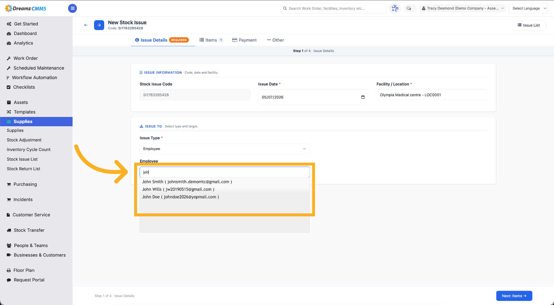The width and height of the screenshot is (554, 305).
Task: Click the Issue List button
Action: [x=529, y=25]
